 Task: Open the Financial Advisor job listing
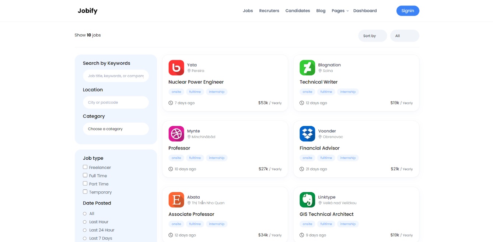[319, 148]
